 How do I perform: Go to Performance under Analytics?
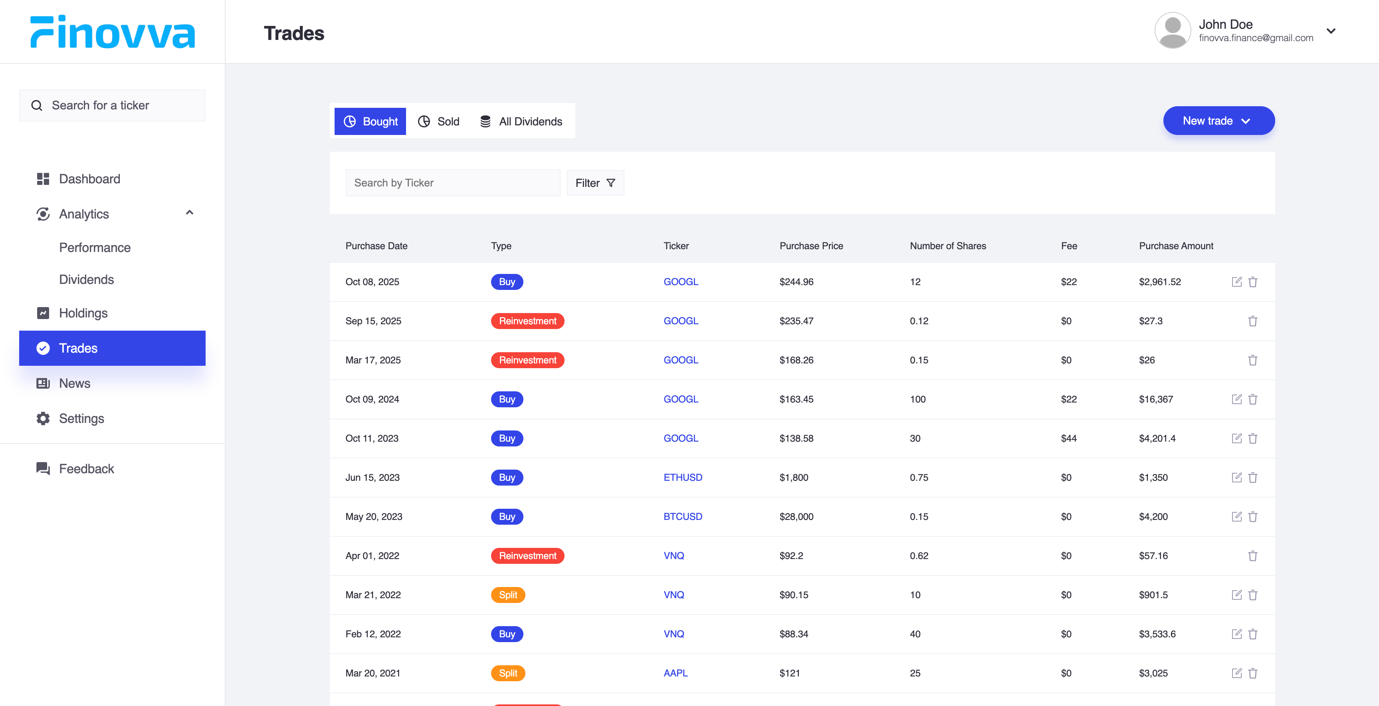95,248
